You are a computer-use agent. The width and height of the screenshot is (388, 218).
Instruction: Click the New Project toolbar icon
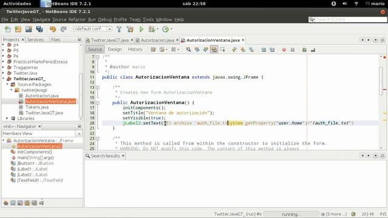coord(18,29)
